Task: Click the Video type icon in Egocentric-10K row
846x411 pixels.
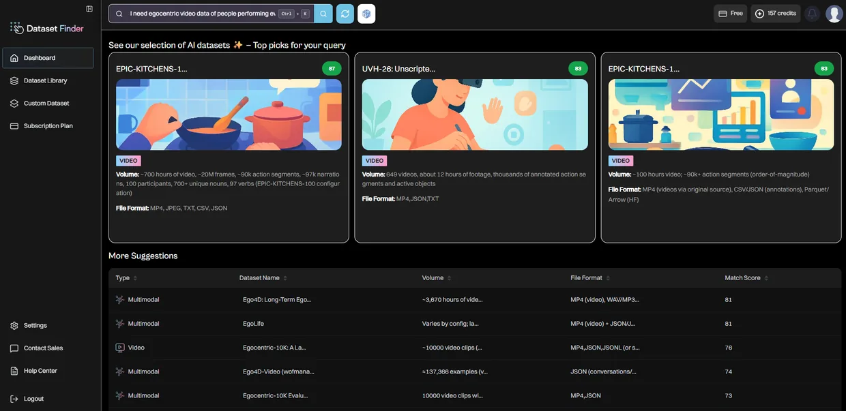Action: coord(120,348)
